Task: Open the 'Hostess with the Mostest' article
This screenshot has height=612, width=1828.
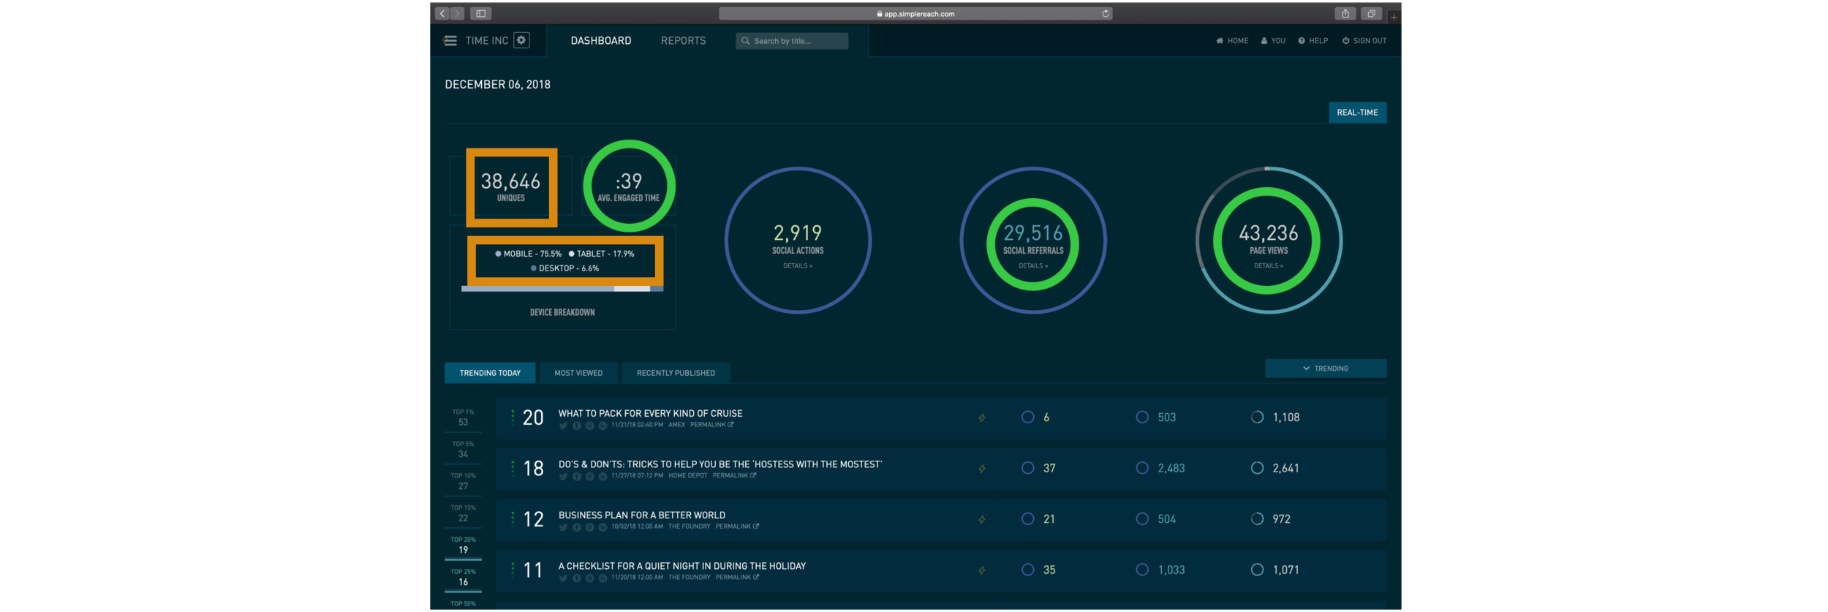Action: pyautogui.click(x=720, y=464)
